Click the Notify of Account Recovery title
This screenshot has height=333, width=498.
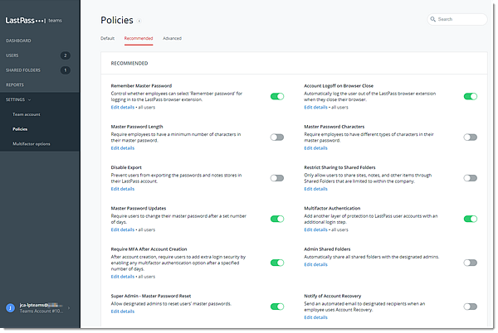pyautogui.click(x=333, y=296)
